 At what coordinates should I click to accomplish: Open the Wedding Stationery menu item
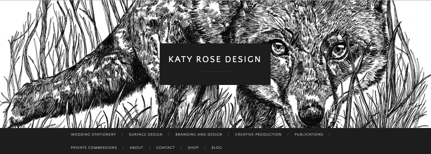(x=93, y=135)
